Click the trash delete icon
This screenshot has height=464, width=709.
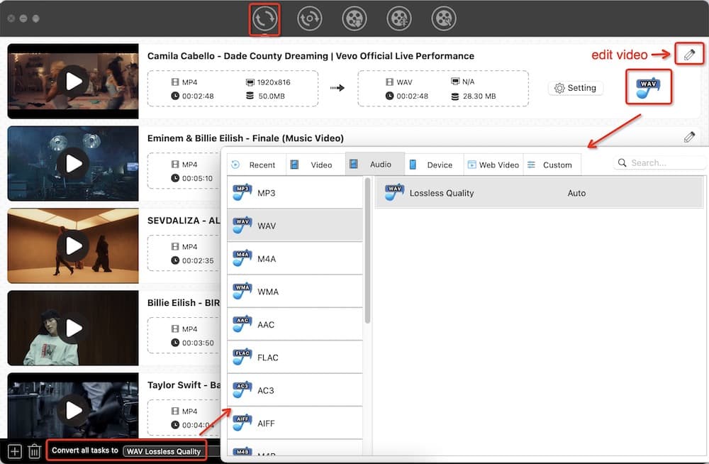(x=34, y=451)
